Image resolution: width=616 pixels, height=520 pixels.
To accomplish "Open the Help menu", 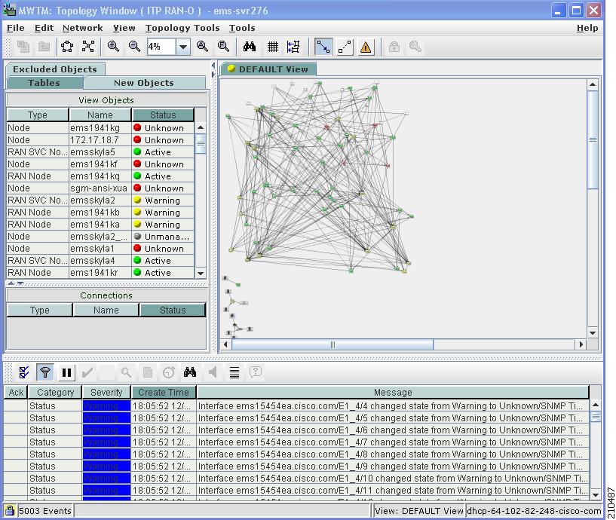I will pos(587,28).
